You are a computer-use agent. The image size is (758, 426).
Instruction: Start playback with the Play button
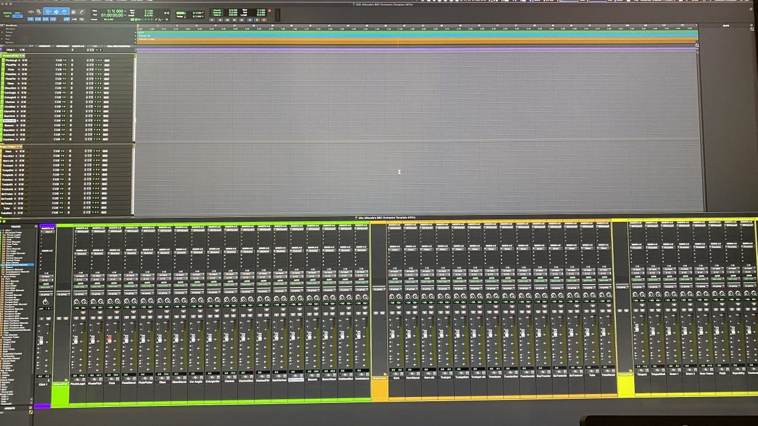point(257,20)
